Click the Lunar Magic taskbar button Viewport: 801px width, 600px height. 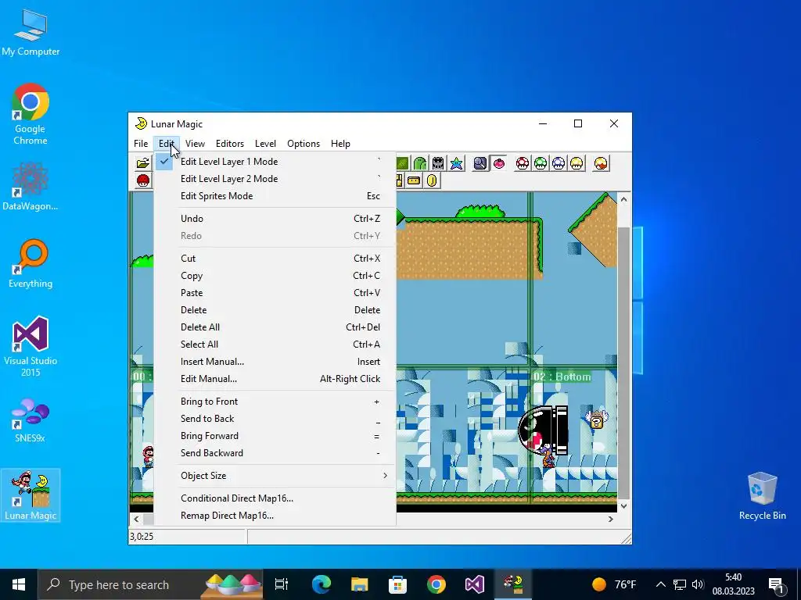513,584
